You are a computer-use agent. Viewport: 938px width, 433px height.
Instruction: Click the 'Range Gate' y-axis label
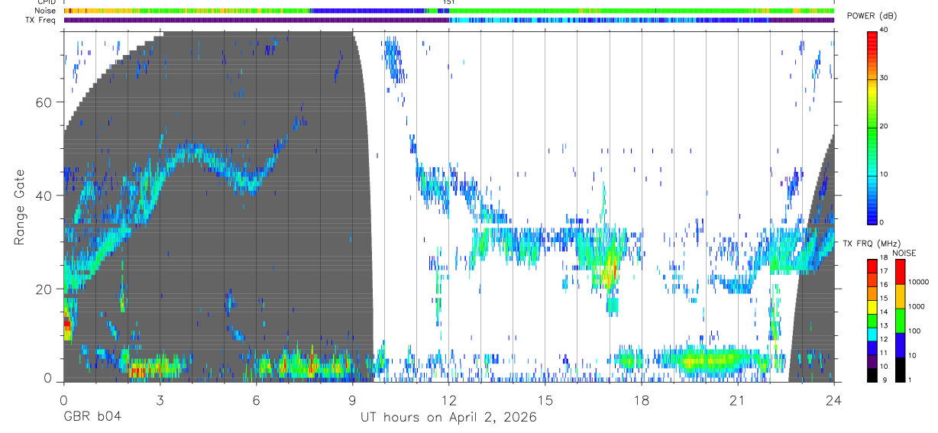pos(19,205)
